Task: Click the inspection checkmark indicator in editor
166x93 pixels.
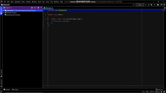Action: (x=163, y=10)
